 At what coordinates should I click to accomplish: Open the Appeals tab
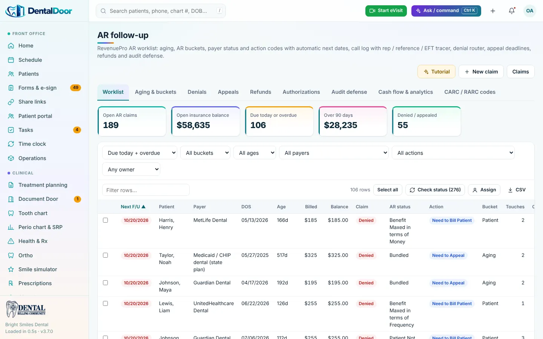tap(228, 92)
